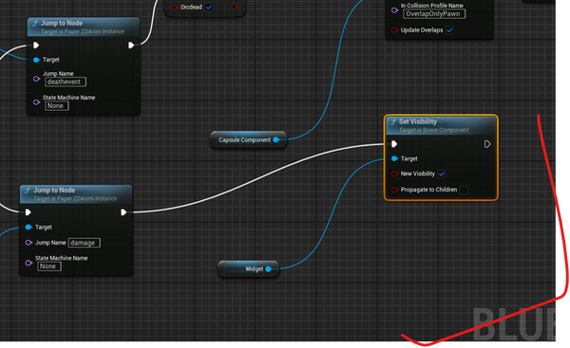Select the Capsule Component variable node
Image resolution: width=570 pixels, height=348 pixels.
[249, 139]
